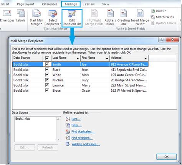
Task: Open the Address column dropdown arrow
Action: pos(146,59)
